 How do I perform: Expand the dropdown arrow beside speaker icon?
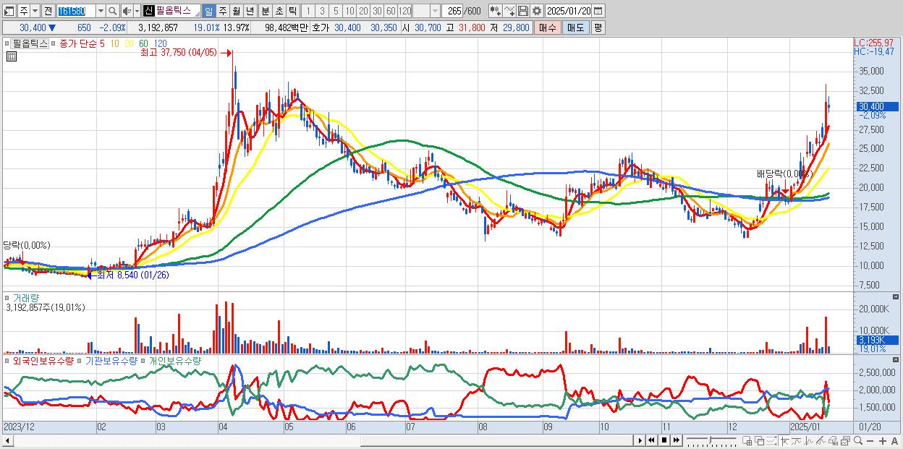click(x=137, y=11)
